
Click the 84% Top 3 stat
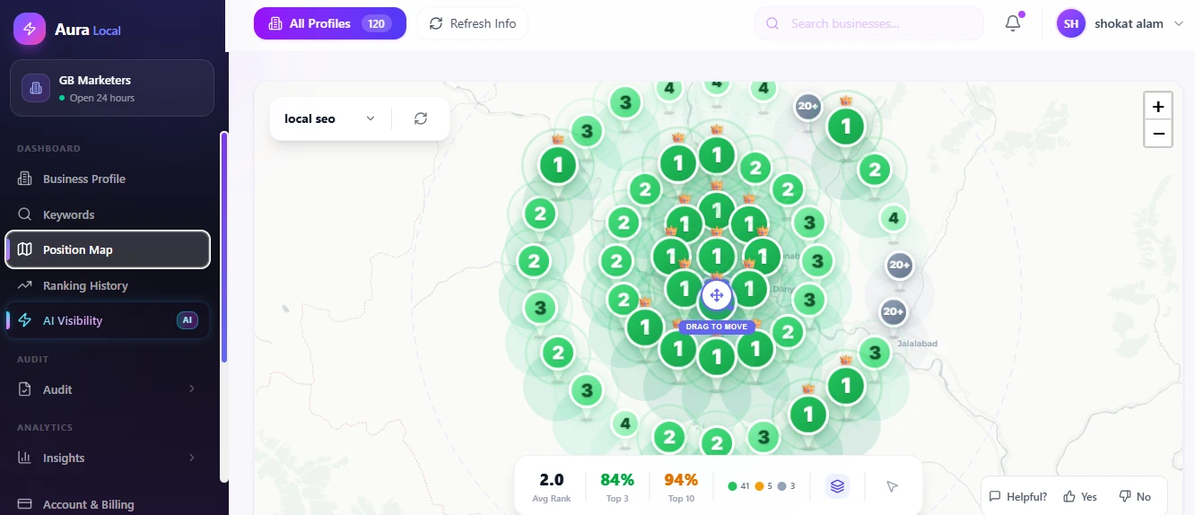tap(617, 486)
